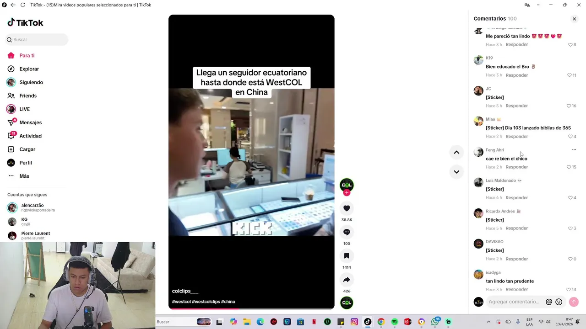Go back with browser back arrow

pos(13,5)
